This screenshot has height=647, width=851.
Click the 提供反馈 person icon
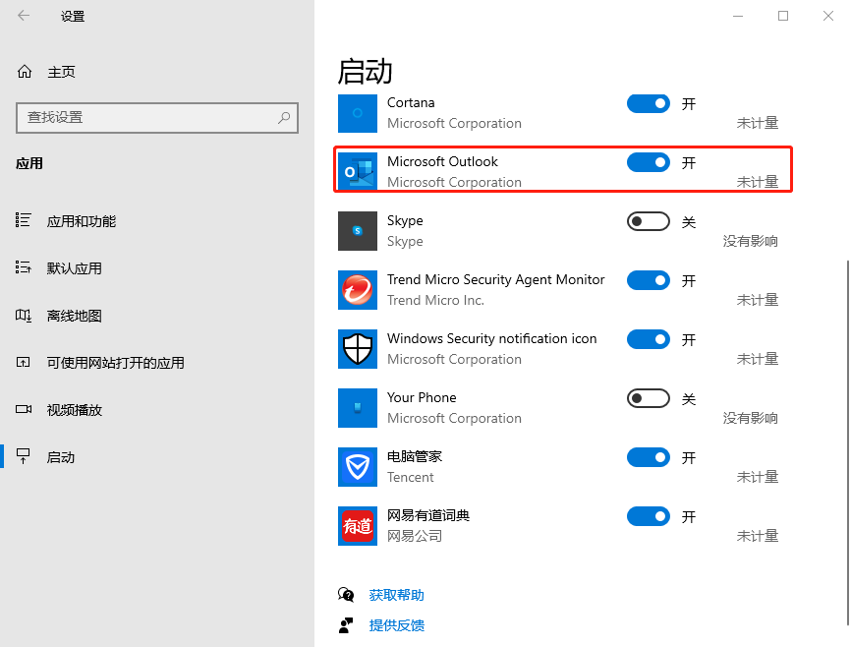[346, 625]
